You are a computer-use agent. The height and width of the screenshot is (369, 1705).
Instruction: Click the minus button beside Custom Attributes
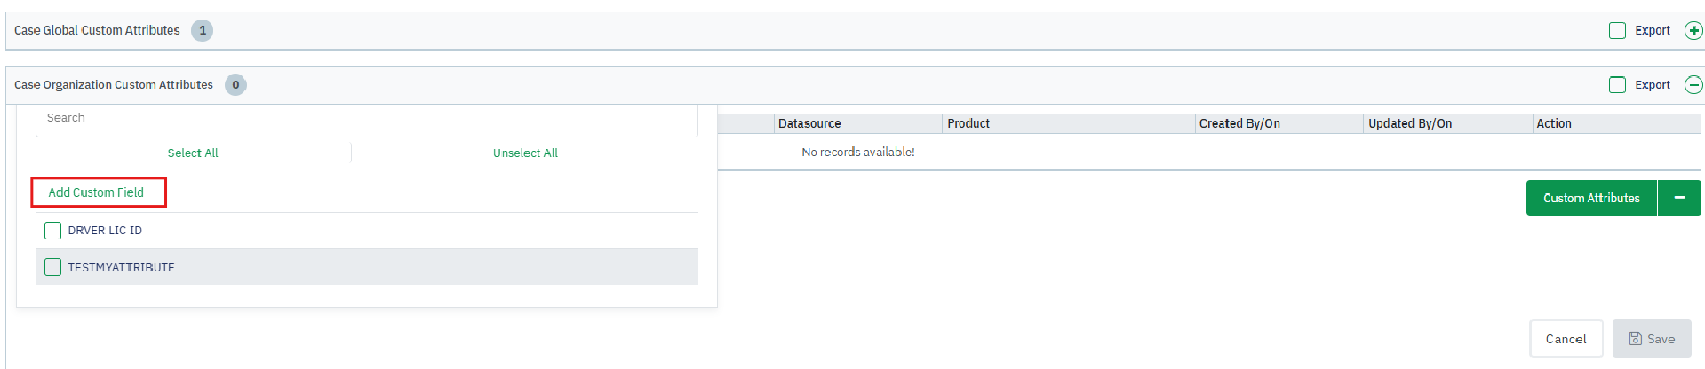click(1679, 198)
